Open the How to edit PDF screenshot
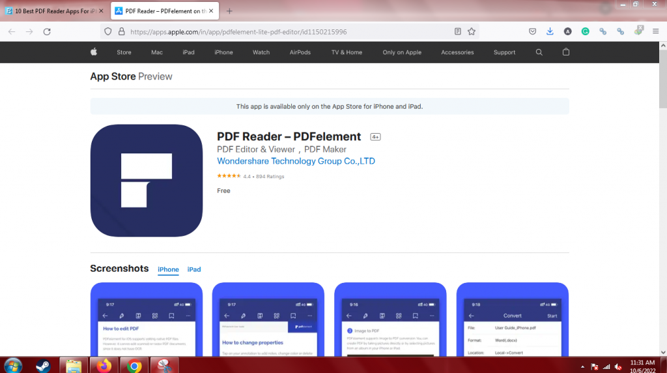Viewport: 667px width, 373px height. pos(147,320)
